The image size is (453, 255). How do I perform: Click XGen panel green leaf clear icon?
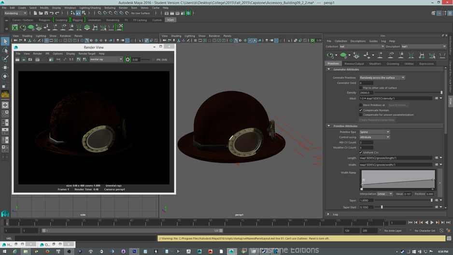(343, 55)
